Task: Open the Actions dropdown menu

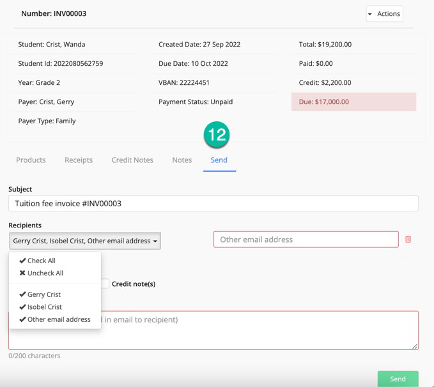Action: click(x=384, y=14)
